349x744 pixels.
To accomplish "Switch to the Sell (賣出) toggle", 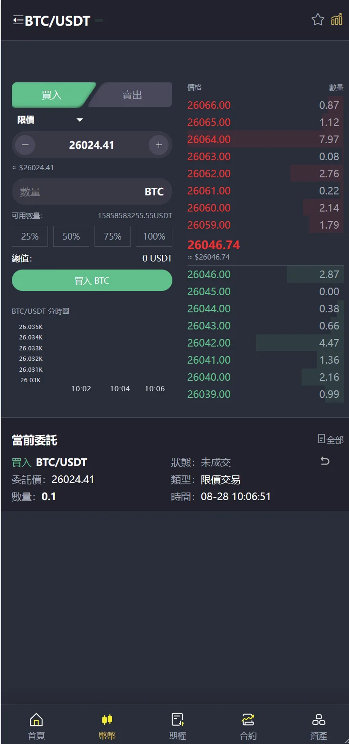I will tap(132, 95).
